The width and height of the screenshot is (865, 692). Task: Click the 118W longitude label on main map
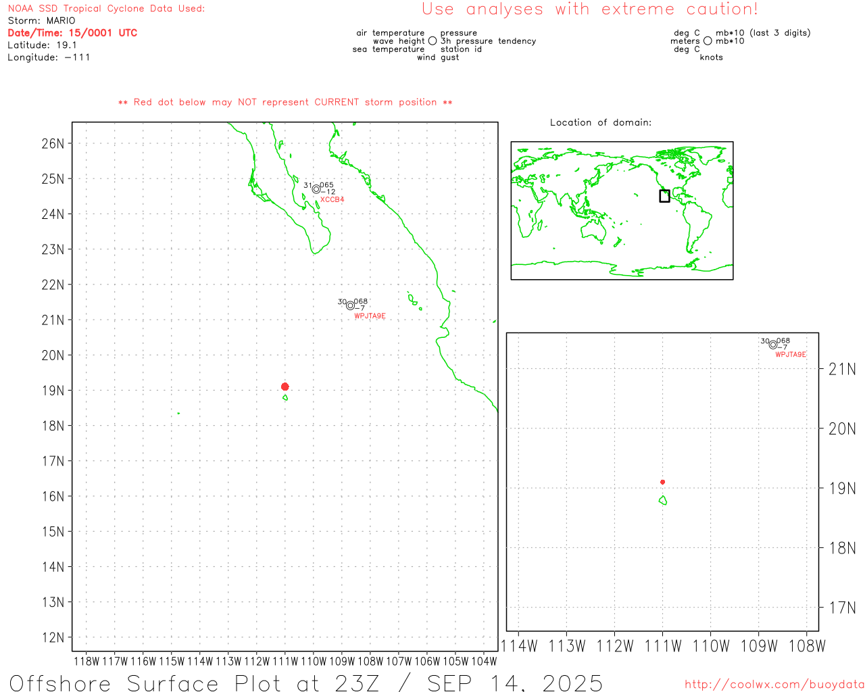click(x=86, y=662)
